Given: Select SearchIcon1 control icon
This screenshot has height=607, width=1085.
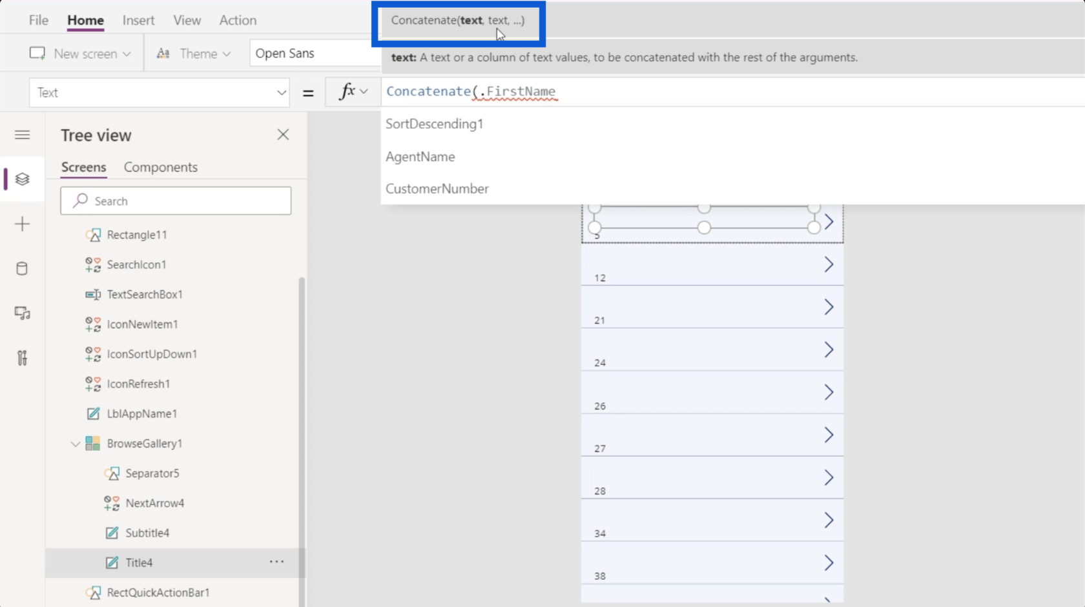Looking at the screenshot, I should coord(93,264).
